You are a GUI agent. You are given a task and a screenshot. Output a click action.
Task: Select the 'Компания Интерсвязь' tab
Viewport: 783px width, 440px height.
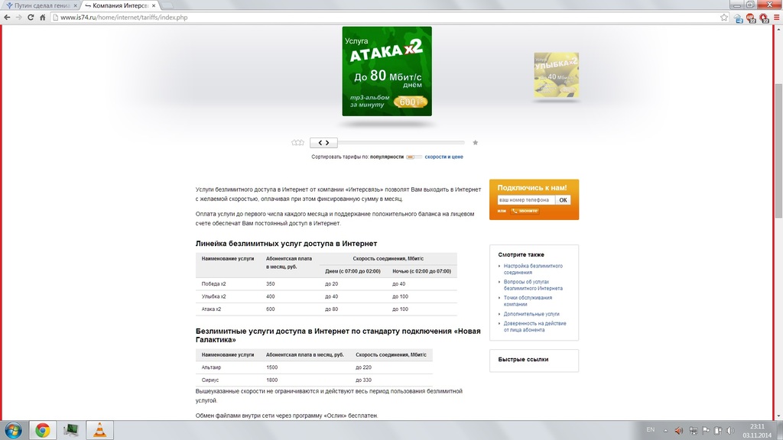click(120, 5)
